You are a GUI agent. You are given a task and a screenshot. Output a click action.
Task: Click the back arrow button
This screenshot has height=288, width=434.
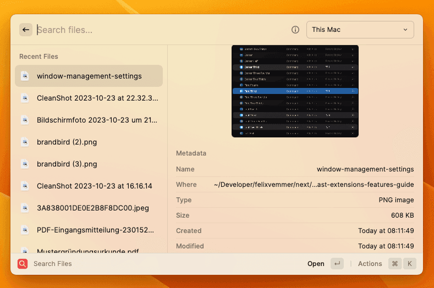tap(26, 30)
